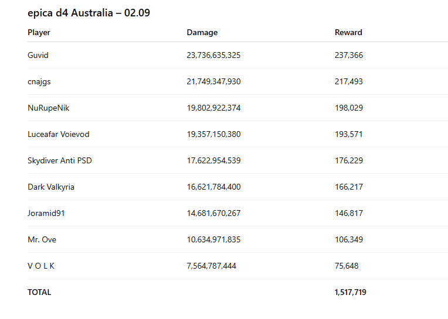The height and width of the screenshot is (319, 448).
Task: Click reward value 217,493
Action: pyautogui.click(x=349, y=82)
